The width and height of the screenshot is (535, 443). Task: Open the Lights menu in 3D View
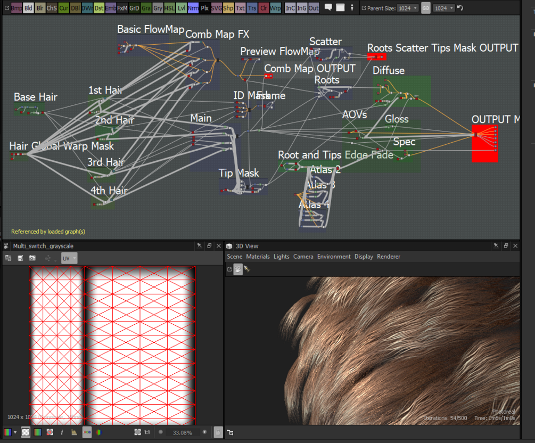point(281,256)
